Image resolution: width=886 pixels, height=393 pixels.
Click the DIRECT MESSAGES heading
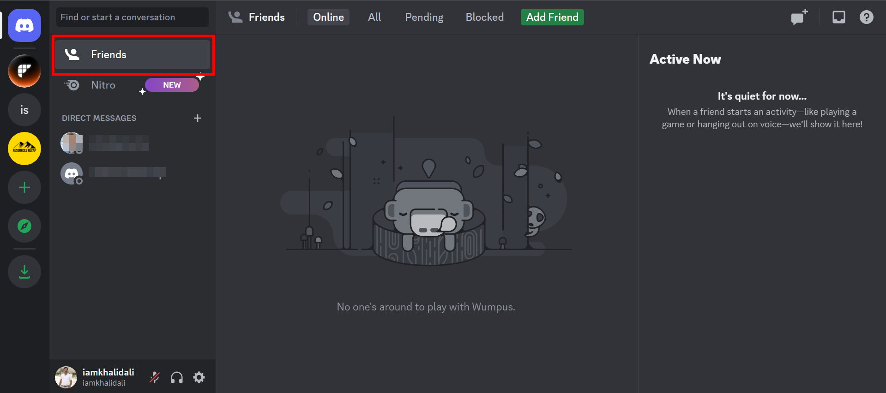click(99, 118)
